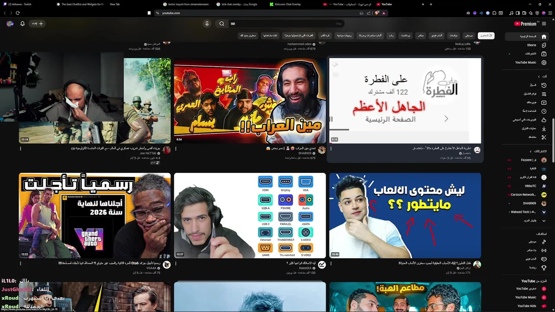Open more options for the VGA4A video

(20, 263)
